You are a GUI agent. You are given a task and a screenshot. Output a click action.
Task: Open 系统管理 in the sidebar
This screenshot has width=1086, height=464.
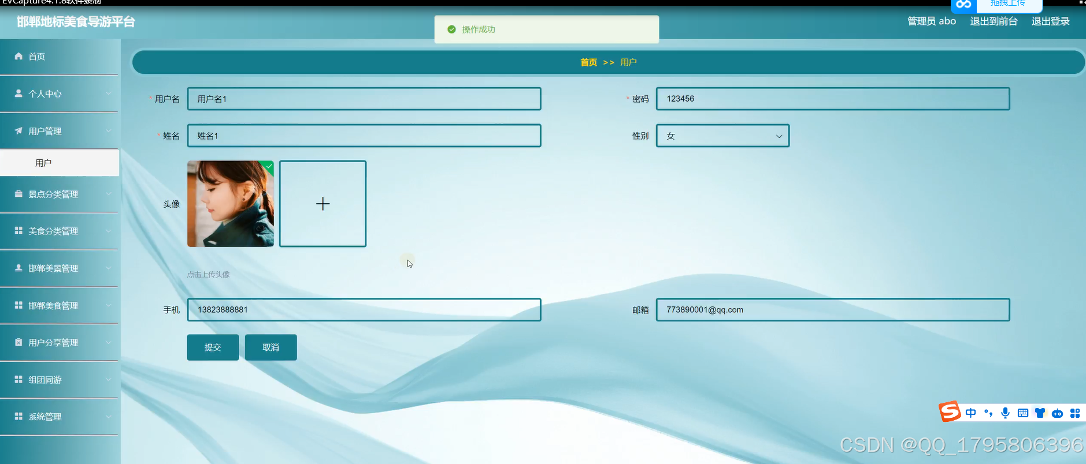click(x=60, y=416)
